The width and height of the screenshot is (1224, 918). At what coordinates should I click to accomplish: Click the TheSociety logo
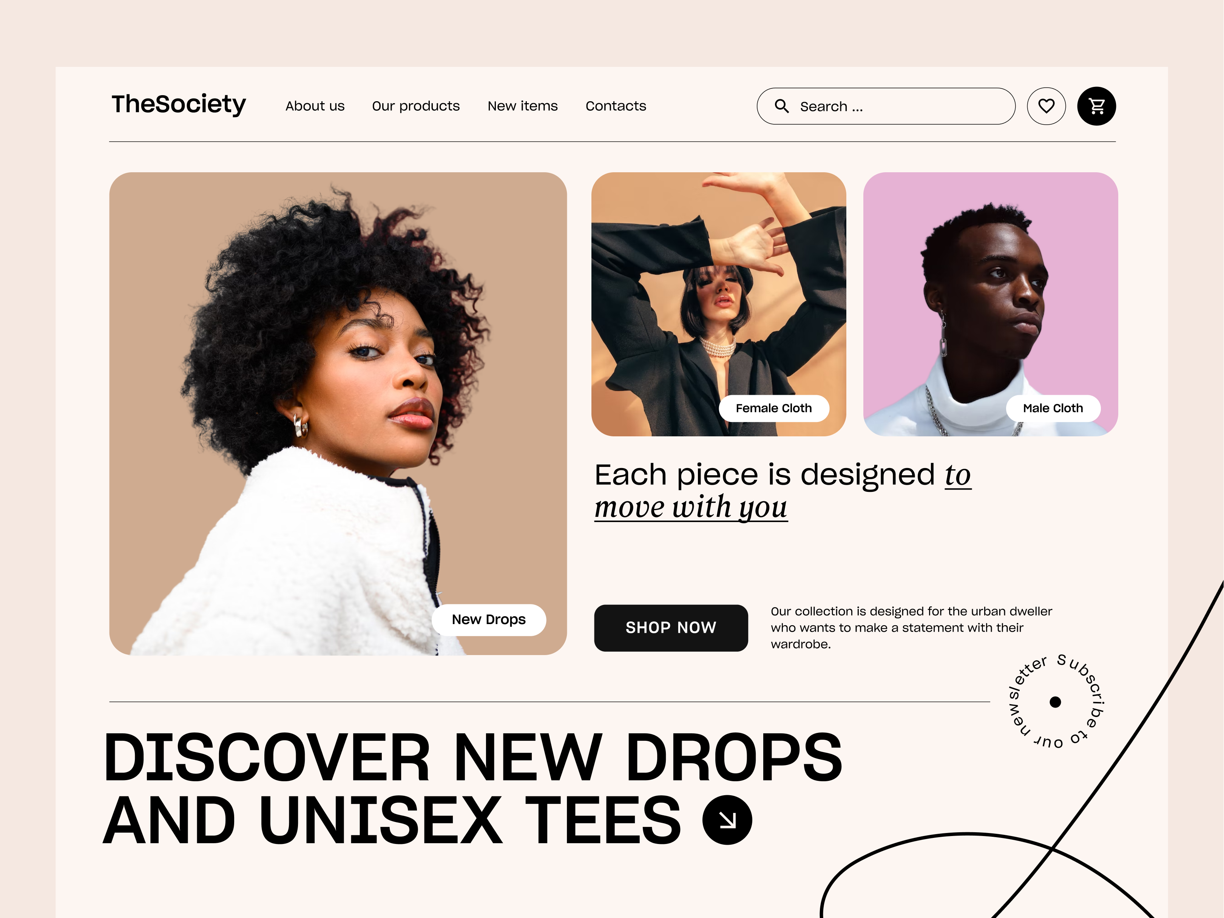click(x=179, y=105)
